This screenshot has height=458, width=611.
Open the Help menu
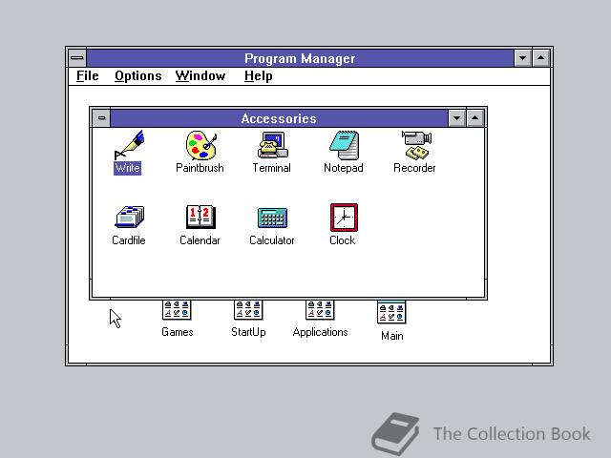pos(258,75)
